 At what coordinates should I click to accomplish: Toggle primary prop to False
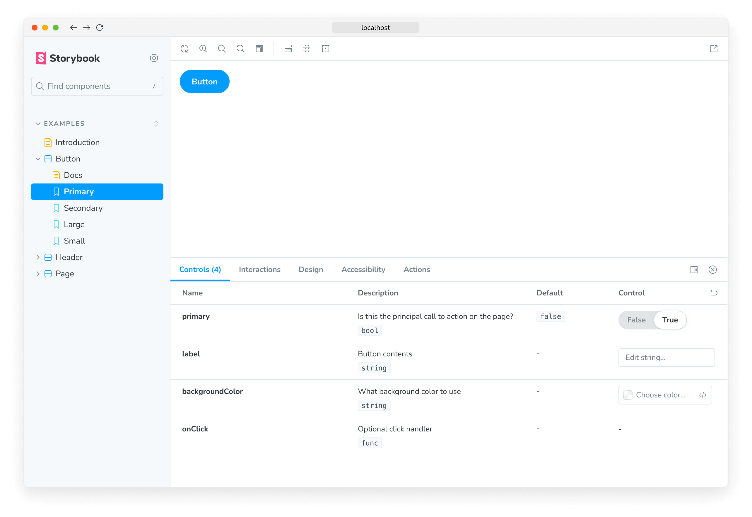point(636,320)
